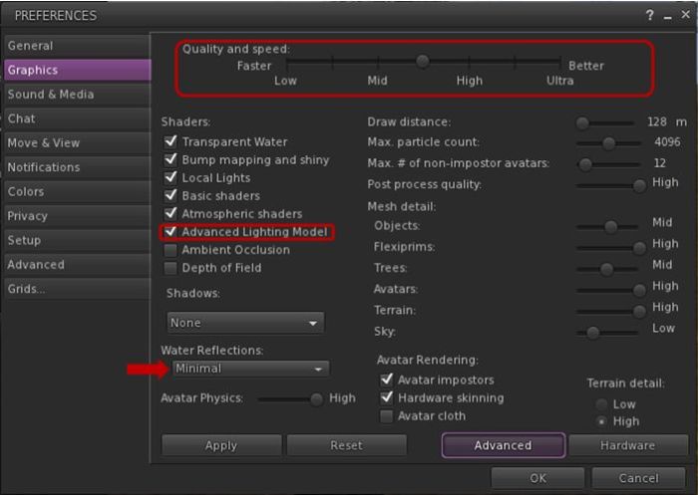The height and width of the screenshot is (495, 698).
Task: Click the Terrain mesh detail slider
Action: pyautogui.click(x=610, y=312)
